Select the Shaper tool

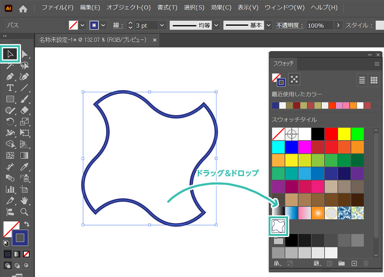[x=10, y=110]
